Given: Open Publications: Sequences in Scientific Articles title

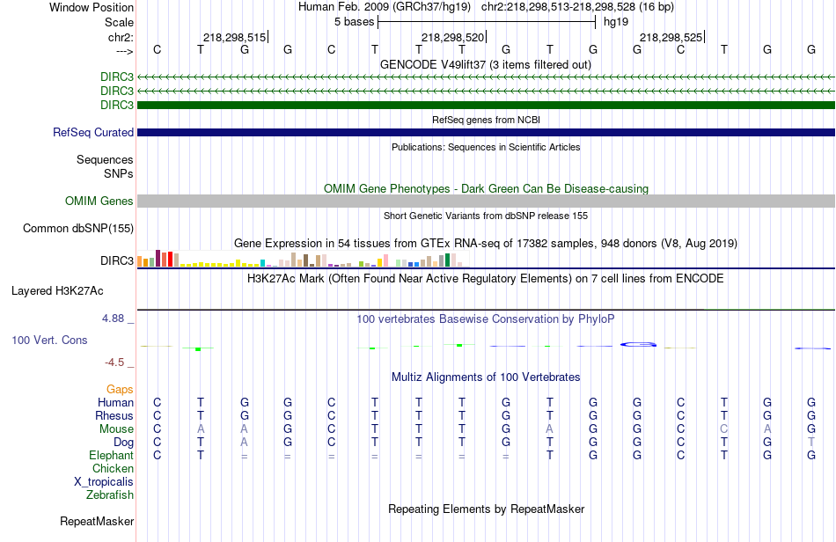Looking at the screenshot, I should click(486, 147).
